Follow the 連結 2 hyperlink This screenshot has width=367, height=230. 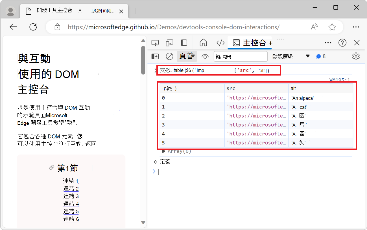[x=71, y=188]
